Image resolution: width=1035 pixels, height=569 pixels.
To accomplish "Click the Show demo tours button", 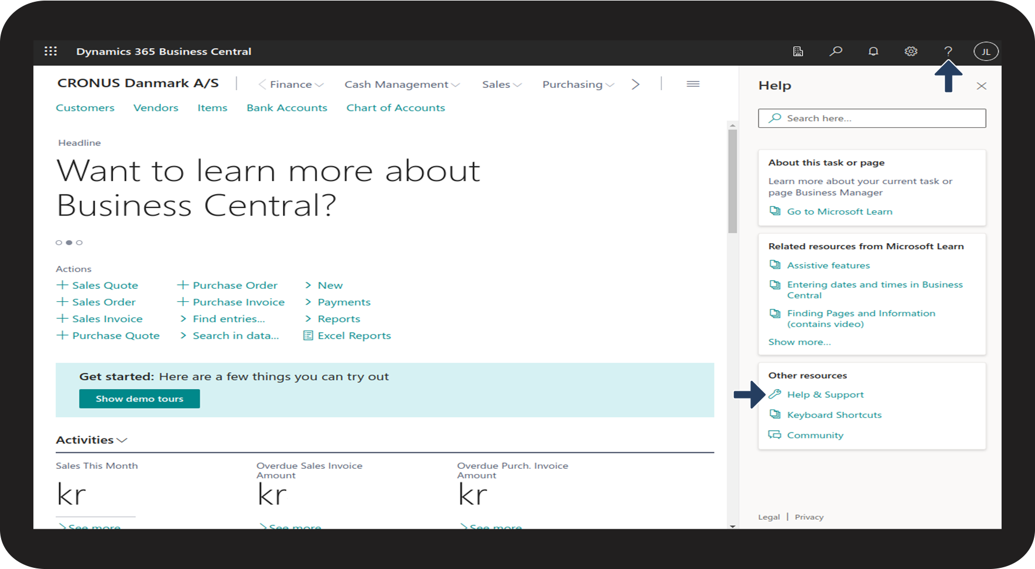I will point(139,398).
